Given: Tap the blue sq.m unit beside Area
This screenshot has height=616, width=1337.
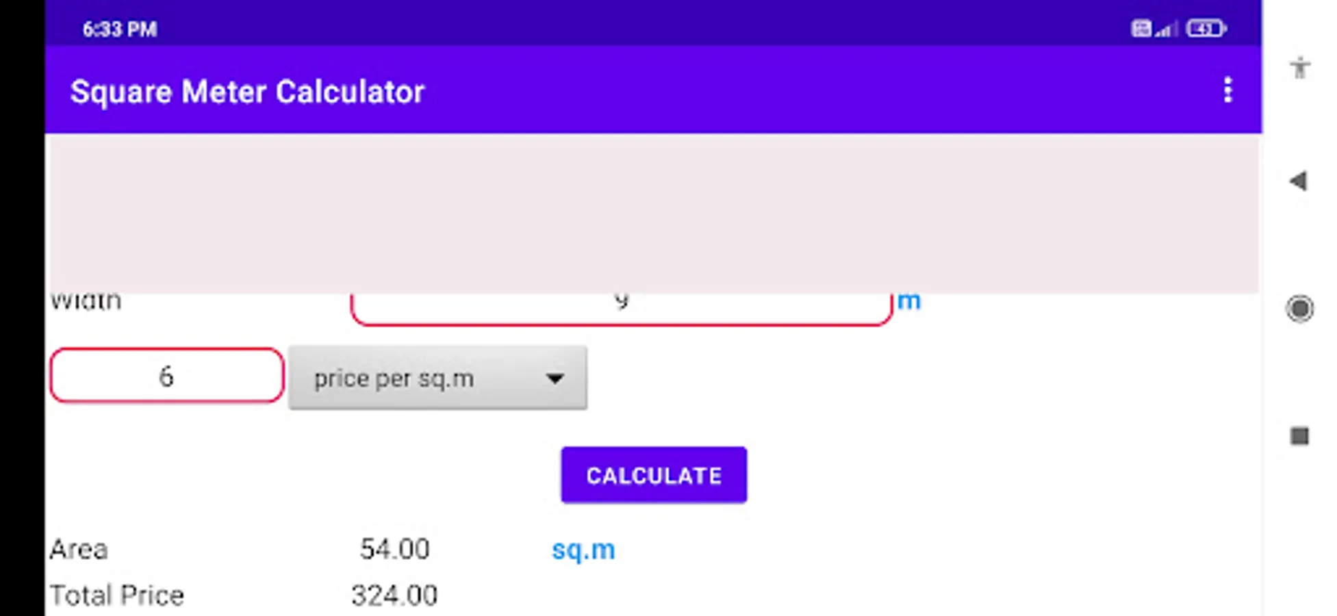Looking at the screenshot, I should point(583,550).
